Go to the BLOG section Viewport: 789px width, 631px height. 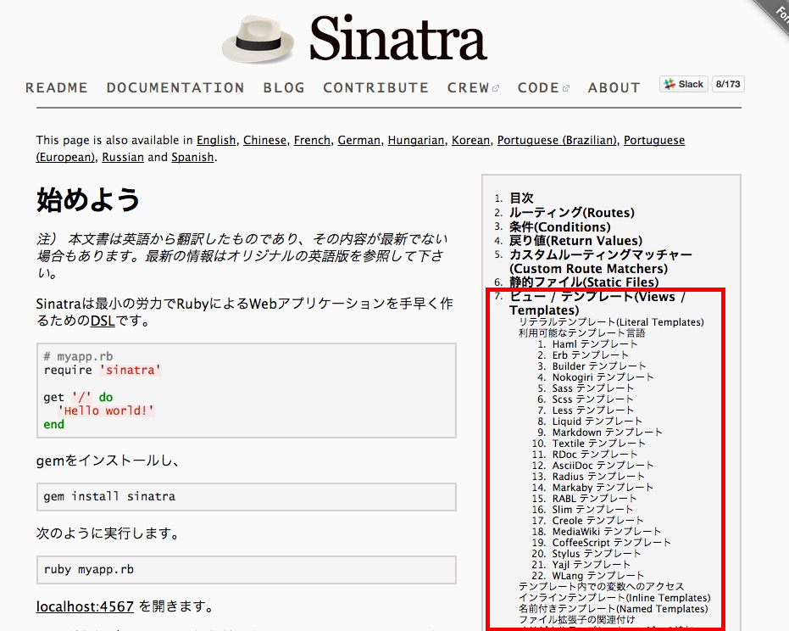click(x=284, y=87)
